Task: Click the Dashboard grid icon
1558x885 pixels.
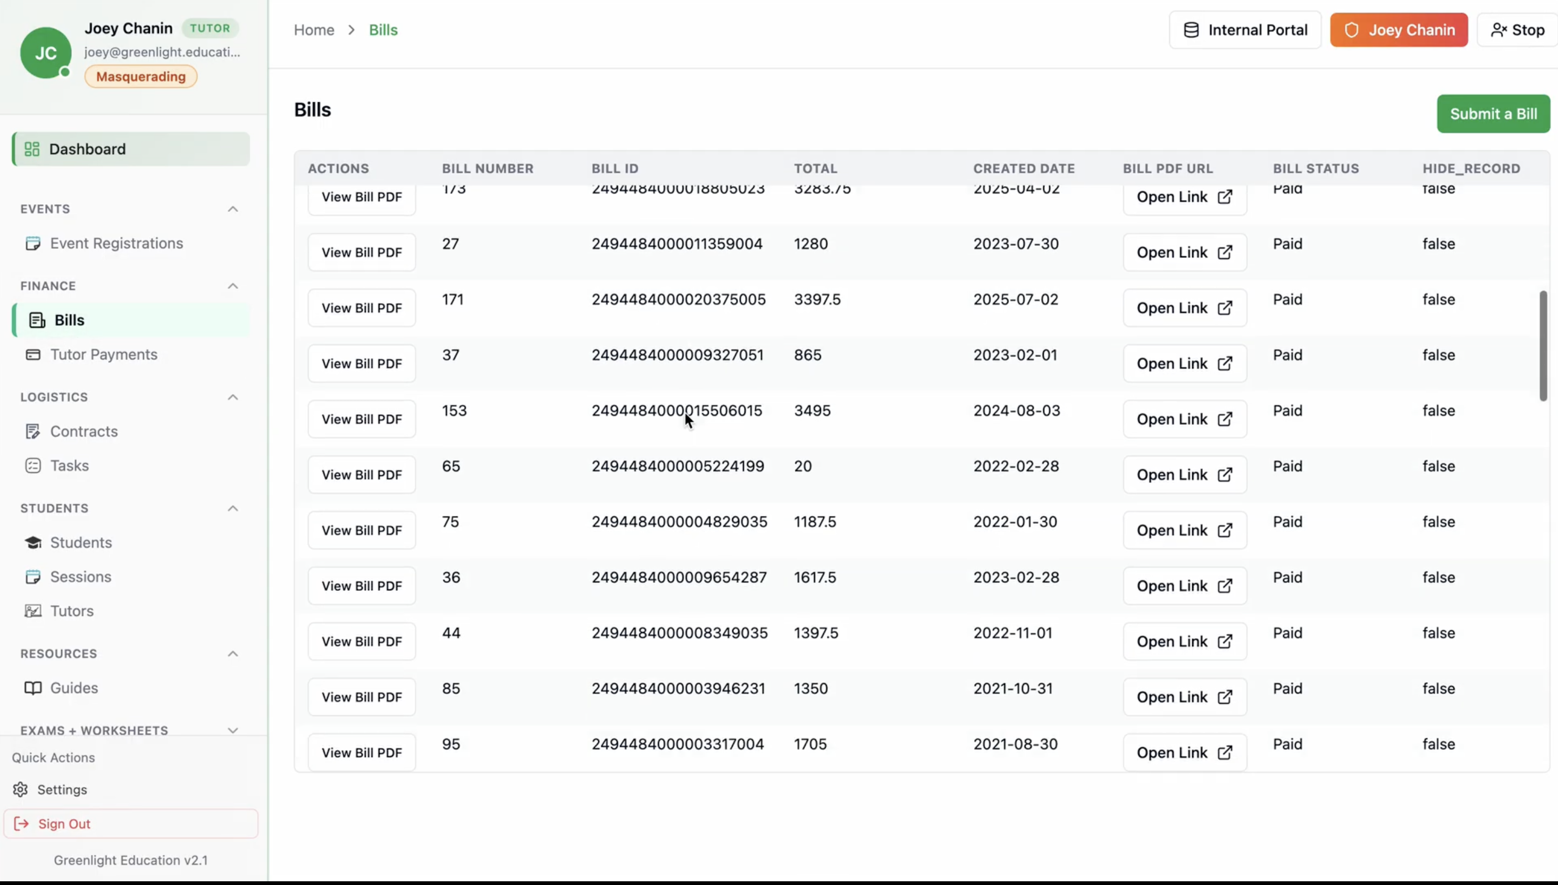Action: [31, 149]
